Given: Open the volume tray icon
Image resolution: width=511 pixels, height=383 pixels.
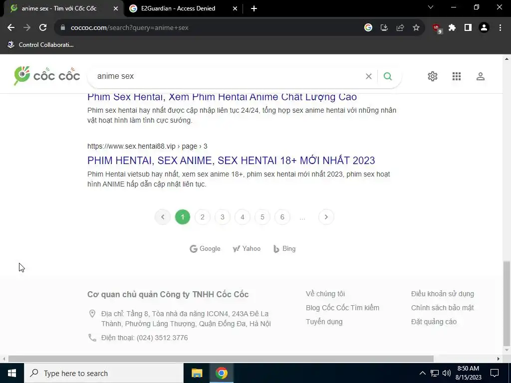Looking at the screenshot, I should click(447, 373).
